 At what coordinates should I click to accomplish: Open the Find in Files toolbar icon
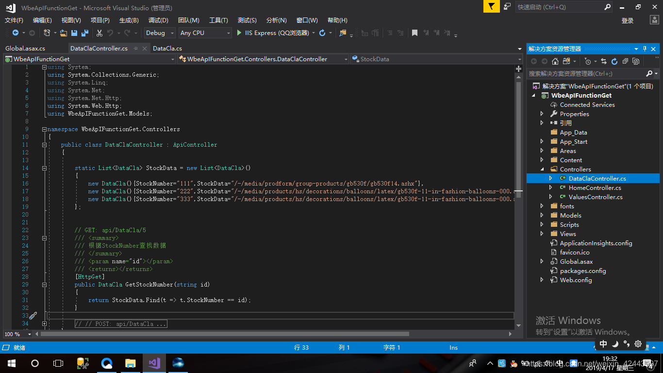click(343, 33)
